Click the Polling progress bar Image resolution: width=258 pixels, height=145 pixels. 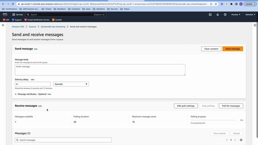[x=214, y=120]
